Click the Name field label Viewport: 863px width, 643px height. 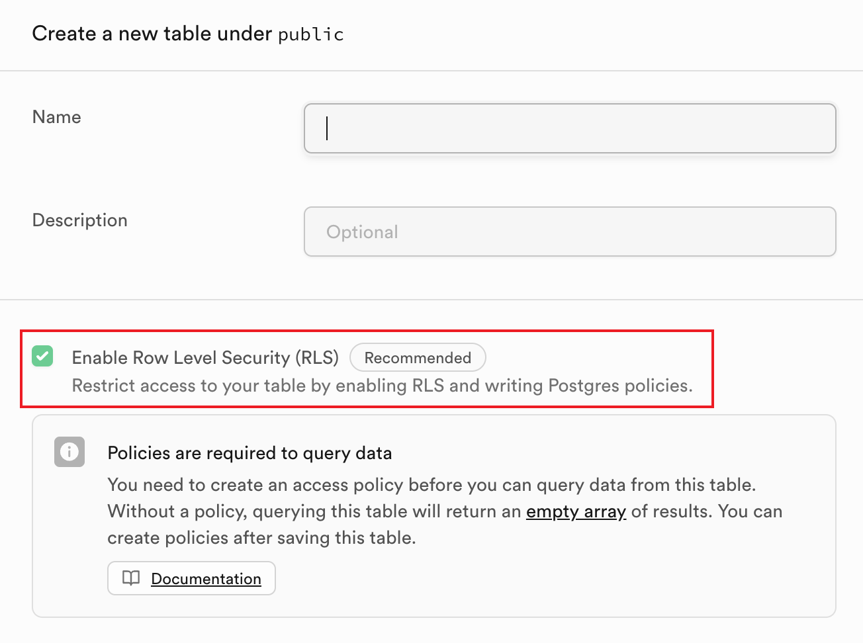point(57,117)
